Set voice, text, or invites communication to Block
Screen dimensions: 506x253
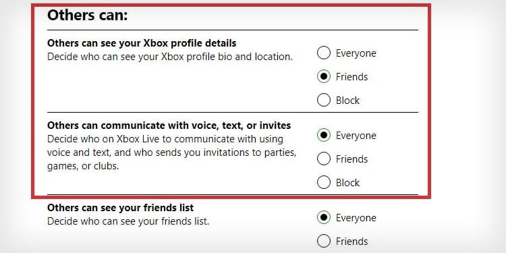pos(324,182)
